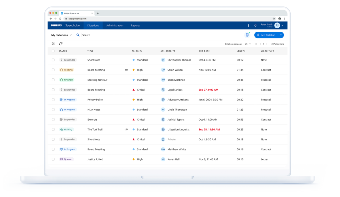Open the browser profile icon
The height and width of the screenshot is (197, 340).
pos(280,19)
